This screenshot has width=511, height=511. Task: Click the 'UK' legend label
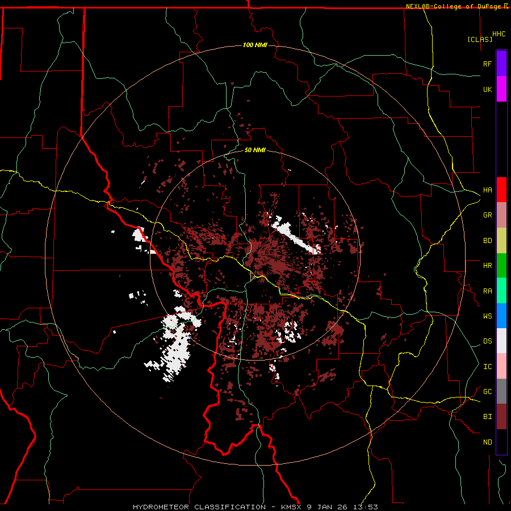tap(487, 89)
